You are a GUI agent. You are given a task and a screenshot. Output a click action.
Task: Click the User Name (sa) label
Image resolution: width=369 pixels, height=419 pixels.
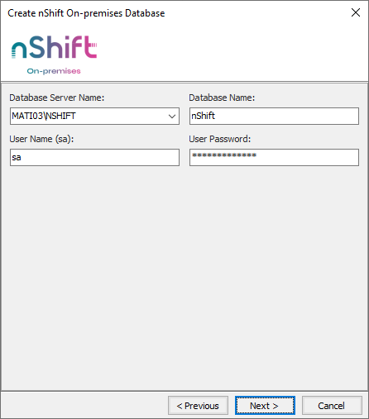[41, 139]
